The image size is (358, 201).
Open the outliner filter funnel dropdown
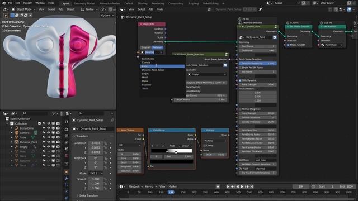click(x=55, y=113)
